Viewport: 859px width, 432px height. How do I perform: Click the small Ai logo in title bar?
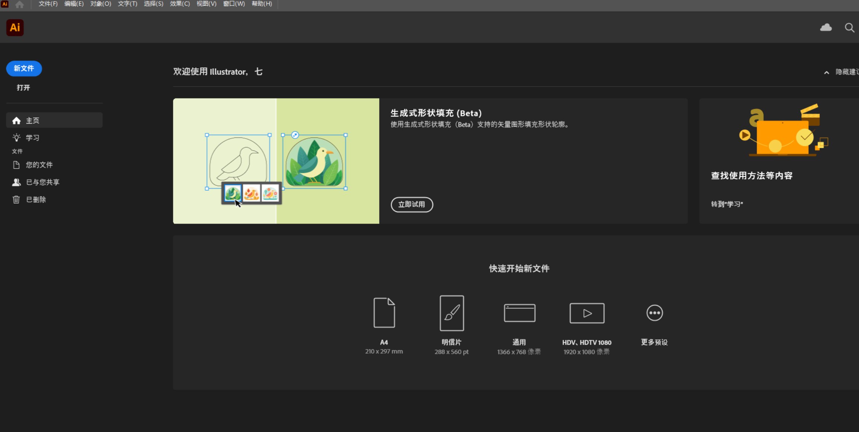tap(4, 4)
